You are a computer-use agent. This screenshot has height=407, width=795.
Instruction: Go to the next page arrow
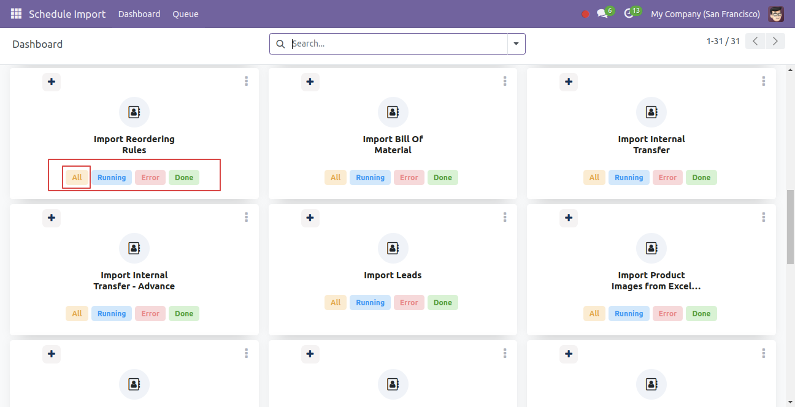(x=775, y=41)
